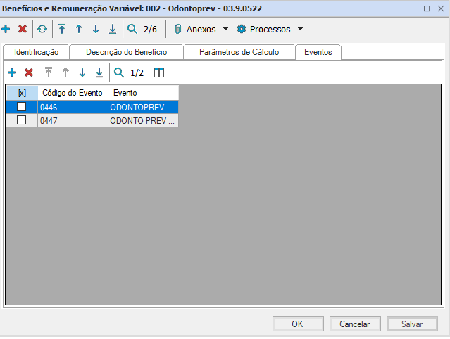Delete event with Eventos grid red X
Image resolution: width=450 pixels, height=339 pixels.
coord(29,72)
